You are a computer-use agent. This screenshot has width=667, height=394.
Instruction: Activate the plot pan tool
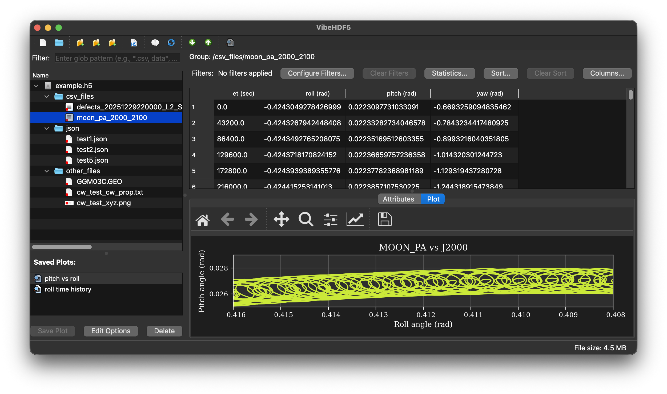click(281, 220)
